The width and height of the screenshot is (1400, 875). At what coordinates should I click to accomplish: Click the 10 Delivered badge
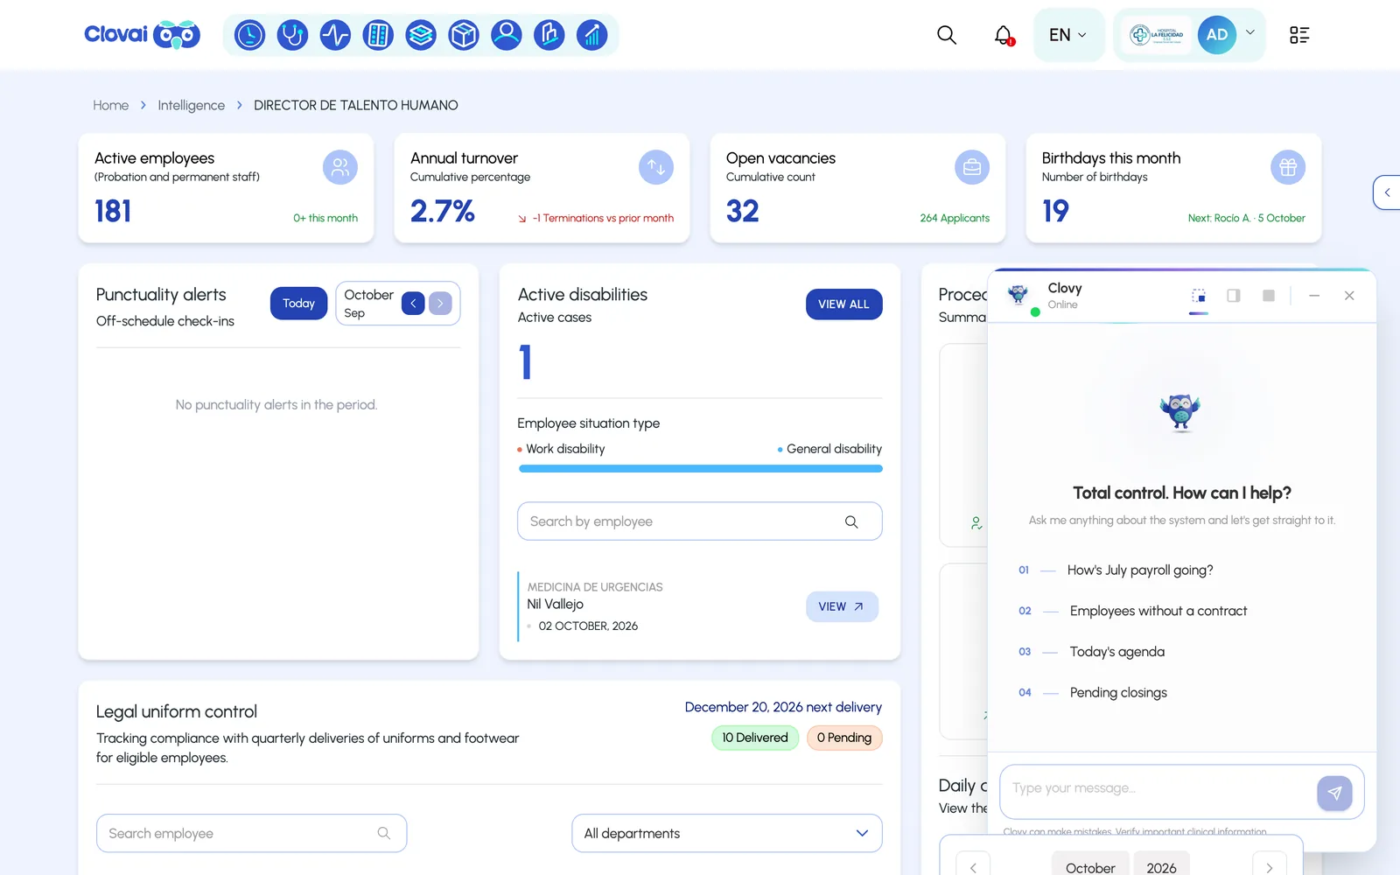[x=755, y=738]
